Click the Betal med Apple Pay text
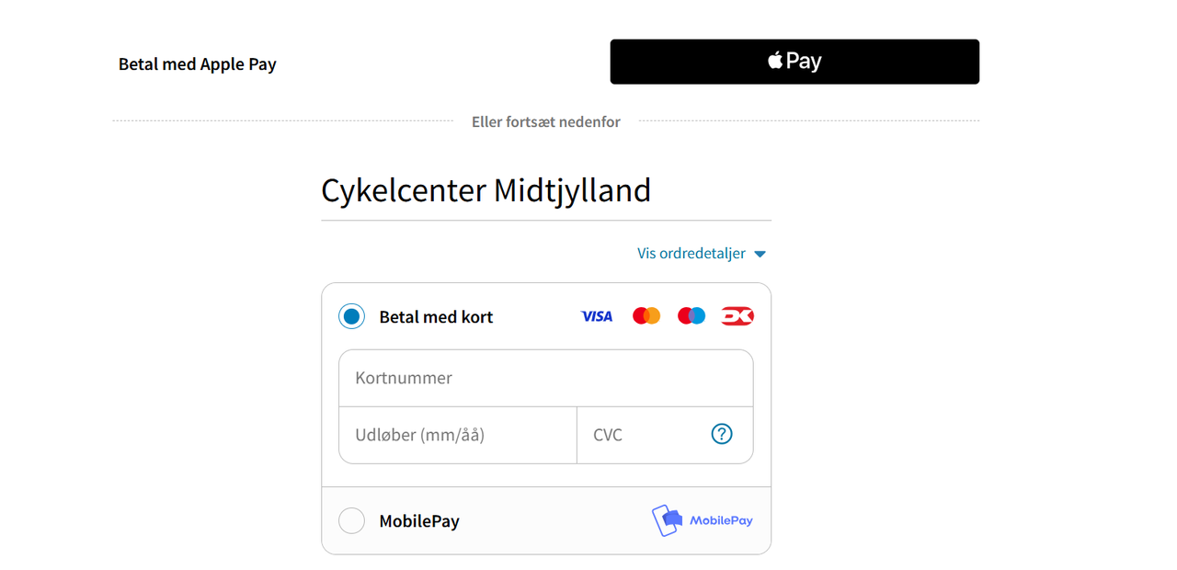1177x570 pixels. coord(198,63)
